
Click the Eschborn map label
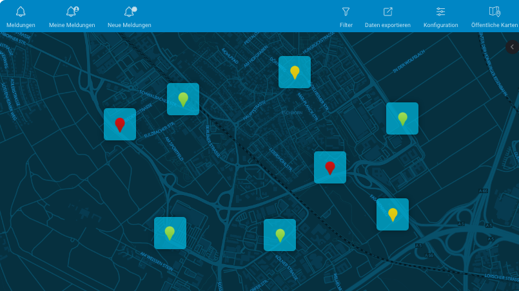pos(292,113)
